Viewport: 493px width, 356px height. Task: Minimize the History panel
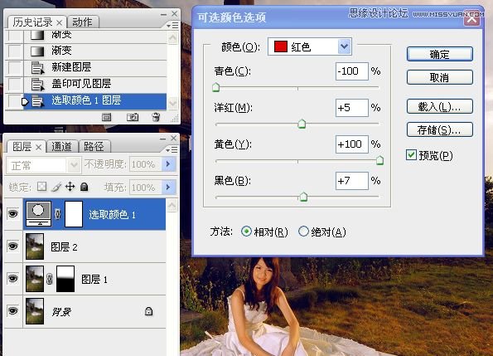coord(163,14)
